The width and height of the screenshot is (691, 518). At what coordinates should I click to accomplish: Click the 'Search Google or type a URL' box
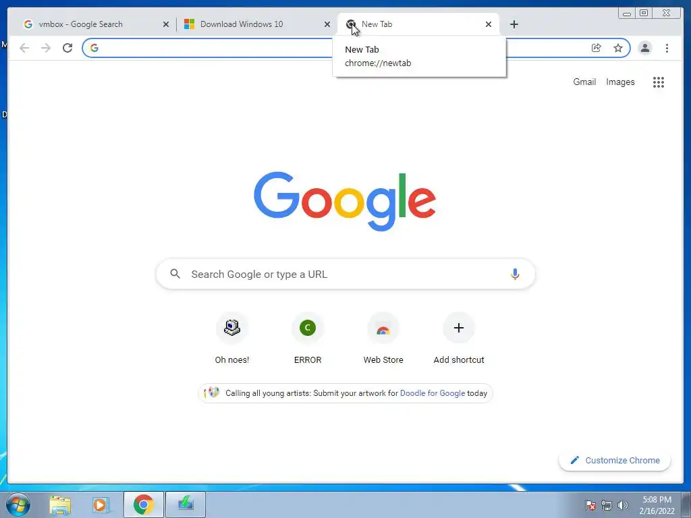[345, 274]
